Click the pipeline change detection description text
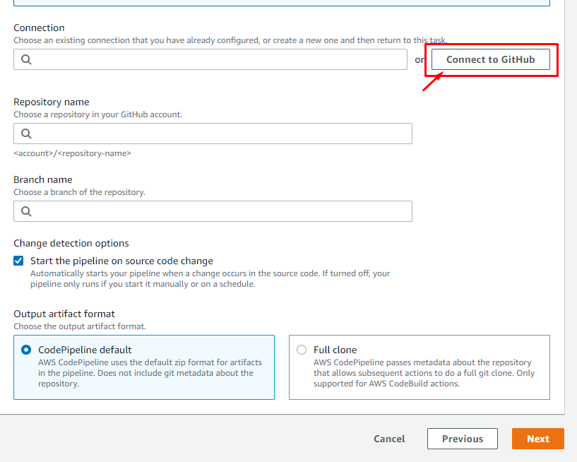The height and width of the screenshot is (462, 577). [210, 278]
